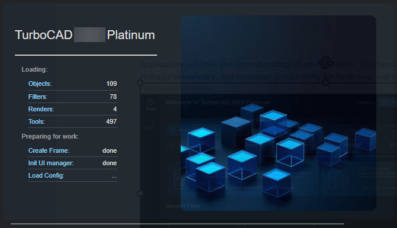The height and width of the screenshot is (228, 397).
Task: Click the faded Recent Files heading
Action: [x=183, y=206]
